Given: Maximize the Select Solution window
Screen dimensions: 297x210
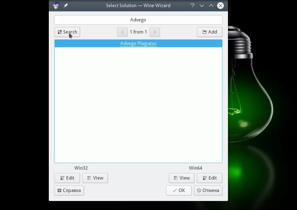Looking at the screenshot, I should (211, 6).
